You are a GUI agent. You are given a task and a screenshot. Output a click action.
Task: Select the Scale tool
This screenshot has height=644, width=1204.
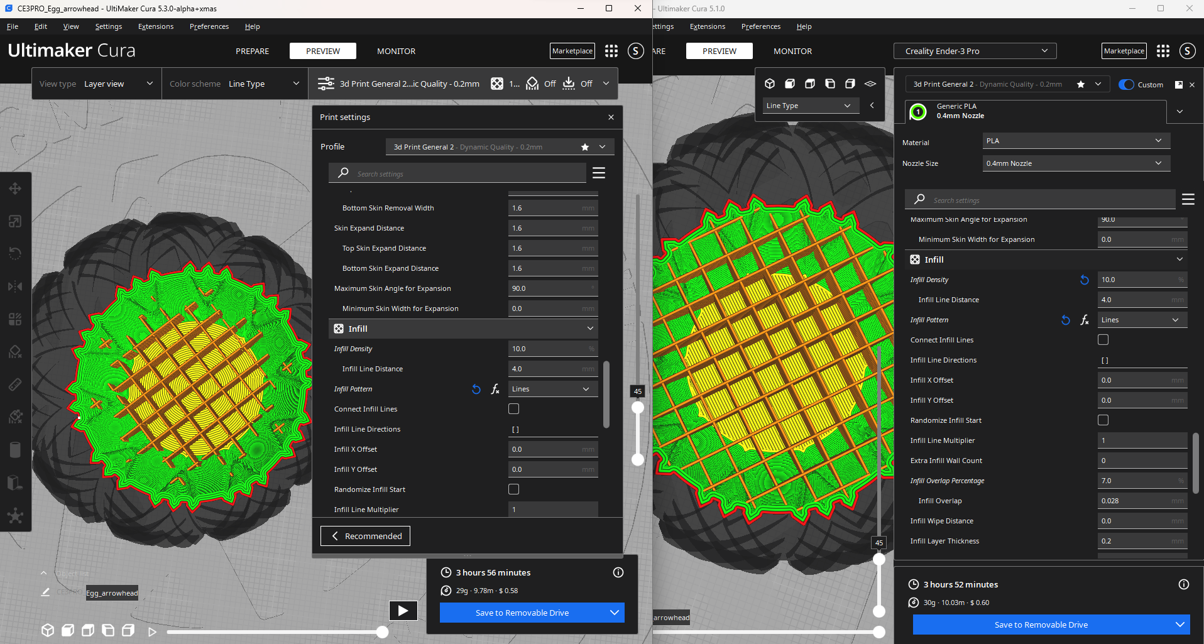pos(15,221)
